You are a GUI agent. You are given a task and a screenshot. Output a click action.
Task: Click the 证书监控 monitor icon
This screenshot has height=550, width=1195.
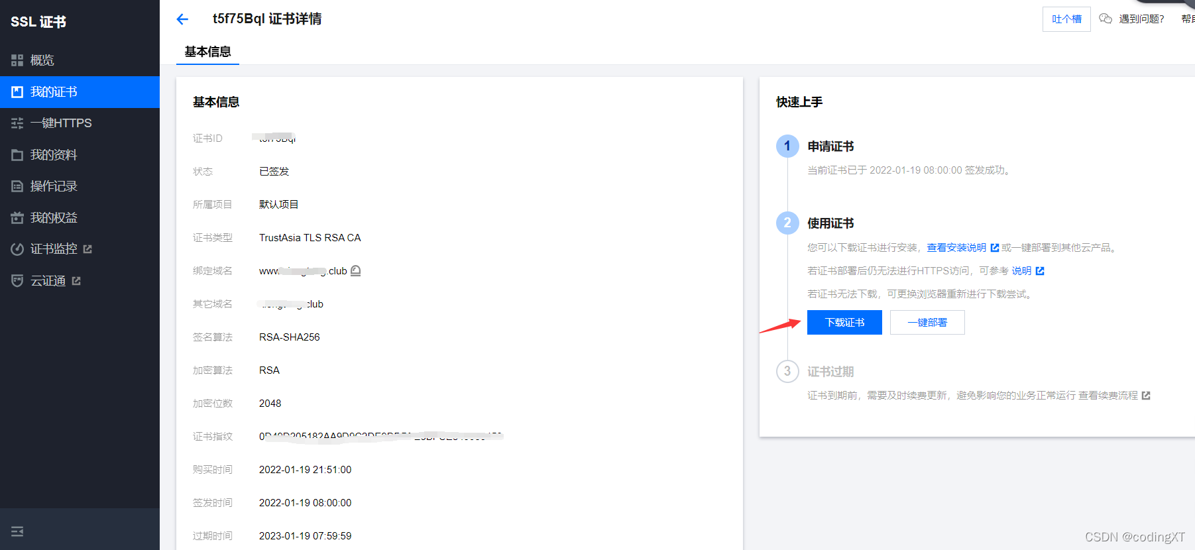(17, 249)
